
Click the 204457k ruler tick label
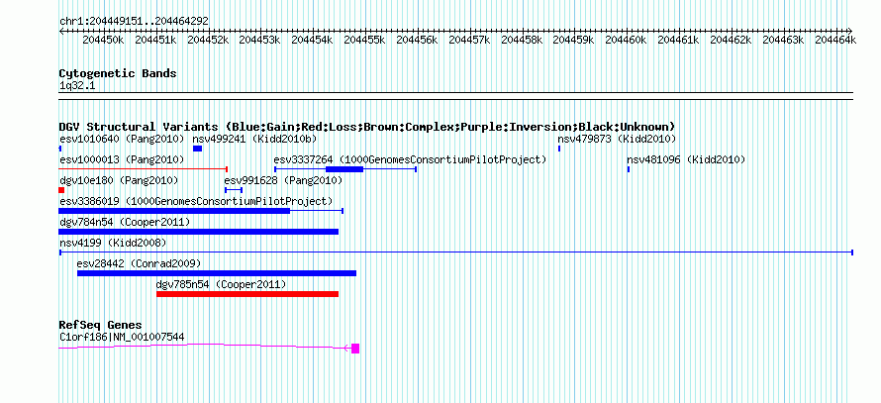click(468, 40)
